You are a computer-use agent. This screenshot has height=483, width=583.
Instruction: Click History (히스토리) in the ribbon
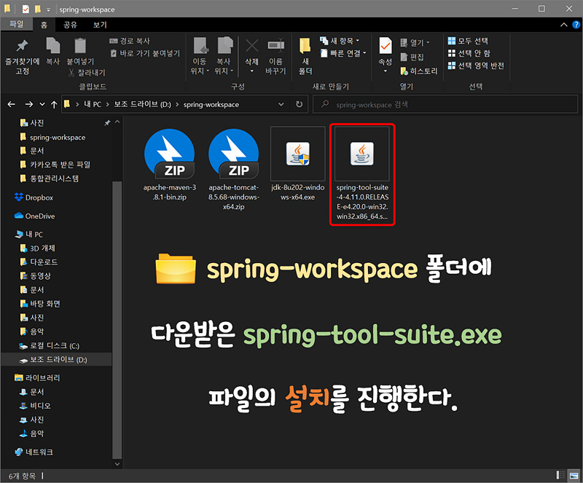419,71
